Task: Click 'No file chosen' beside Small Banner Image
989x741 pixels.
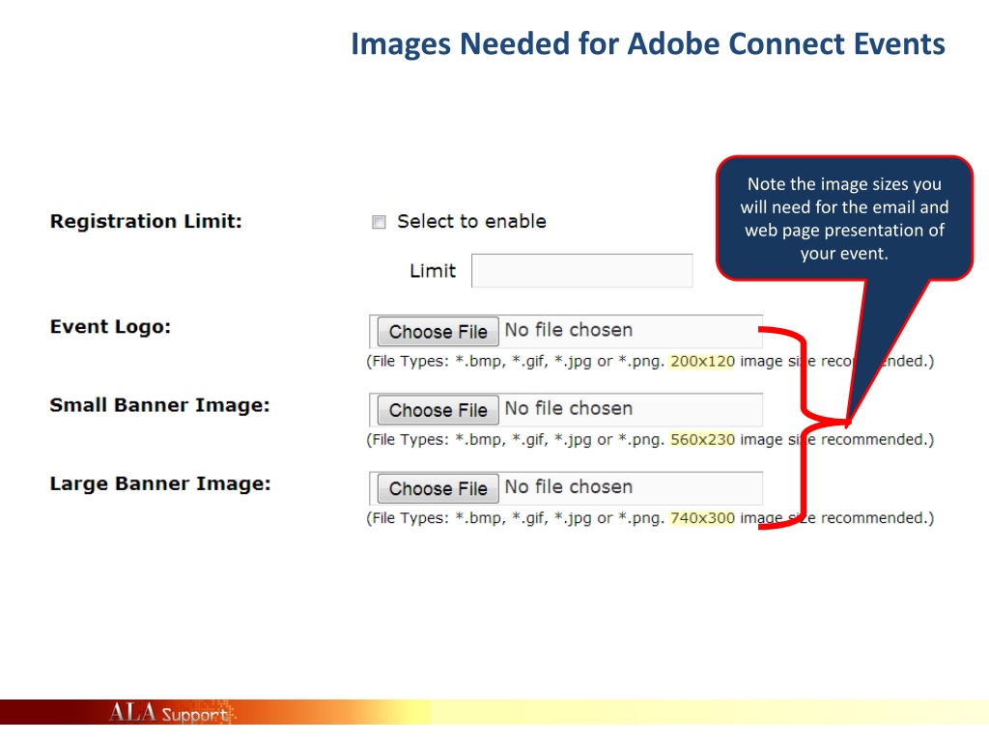Action: (x=568, y=409)
